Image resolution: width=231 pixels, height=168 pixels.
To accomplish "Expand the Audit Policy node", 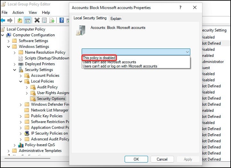I will click(27, 87).
